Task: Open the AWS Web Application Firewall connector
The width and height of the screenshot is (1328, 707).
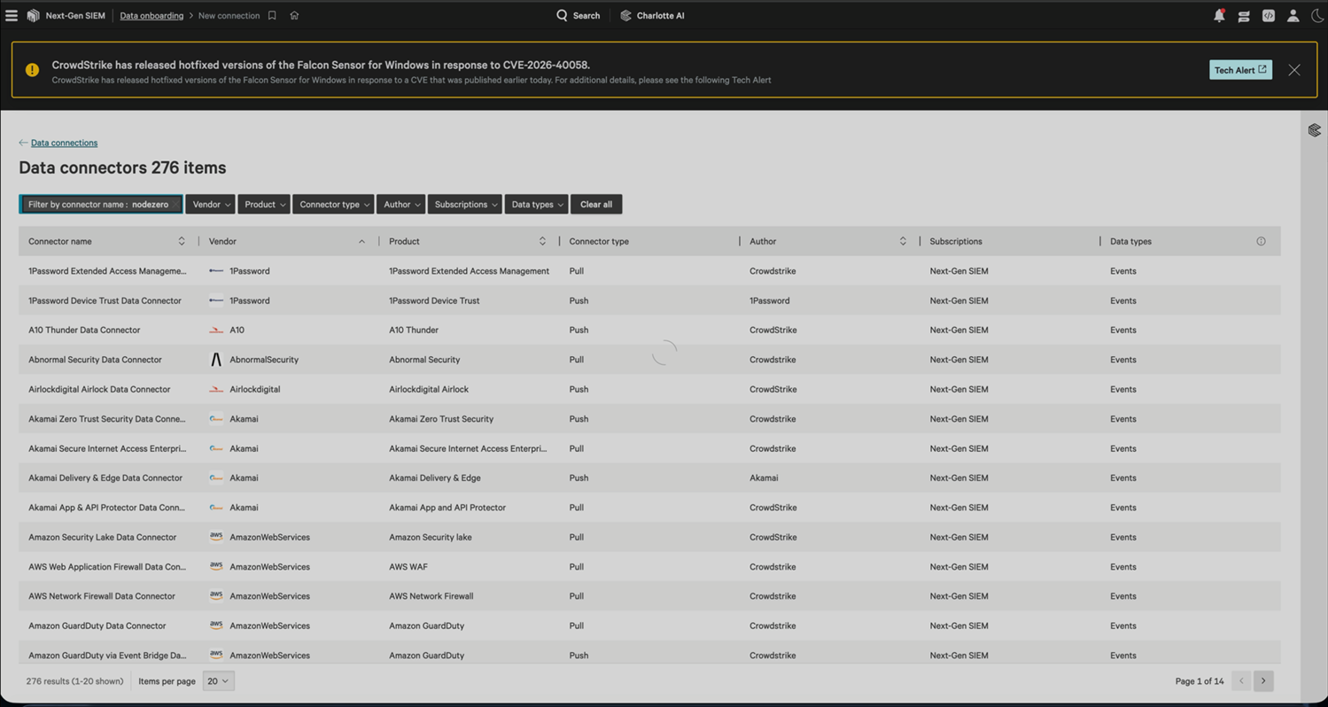Action: click(x=649, y=567)
